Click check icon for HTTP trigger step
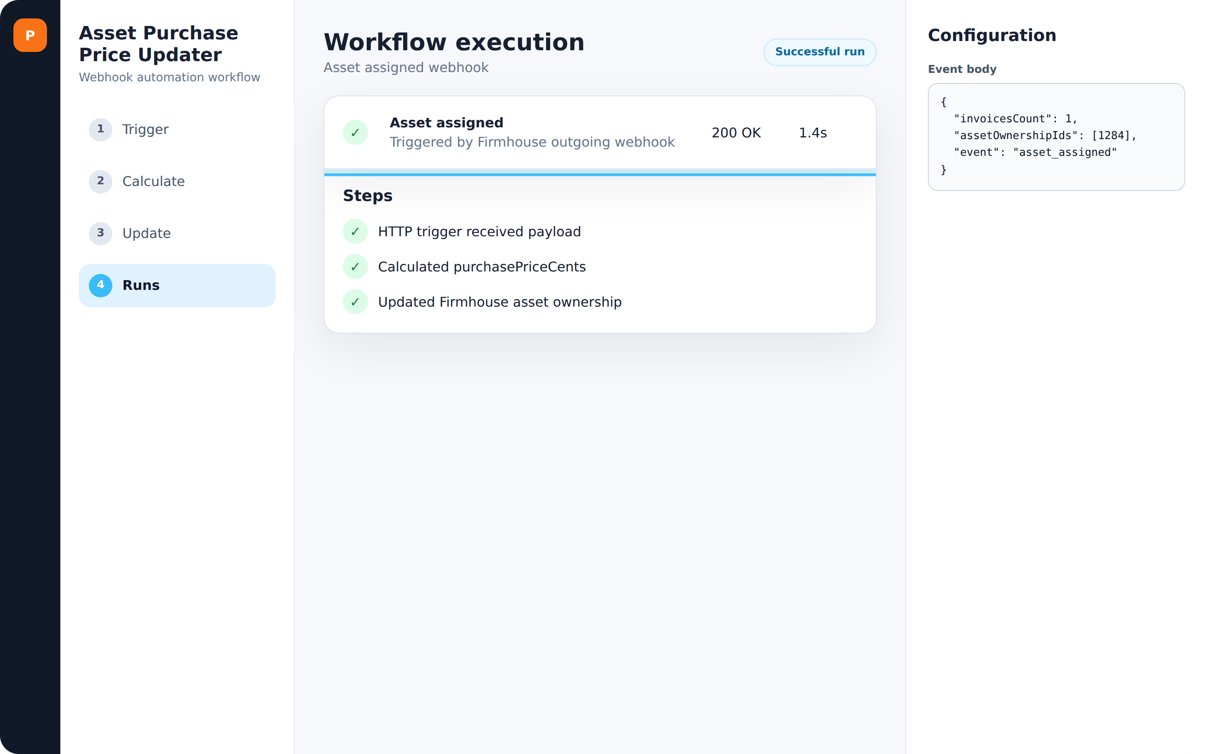 [x=355, y=231]
